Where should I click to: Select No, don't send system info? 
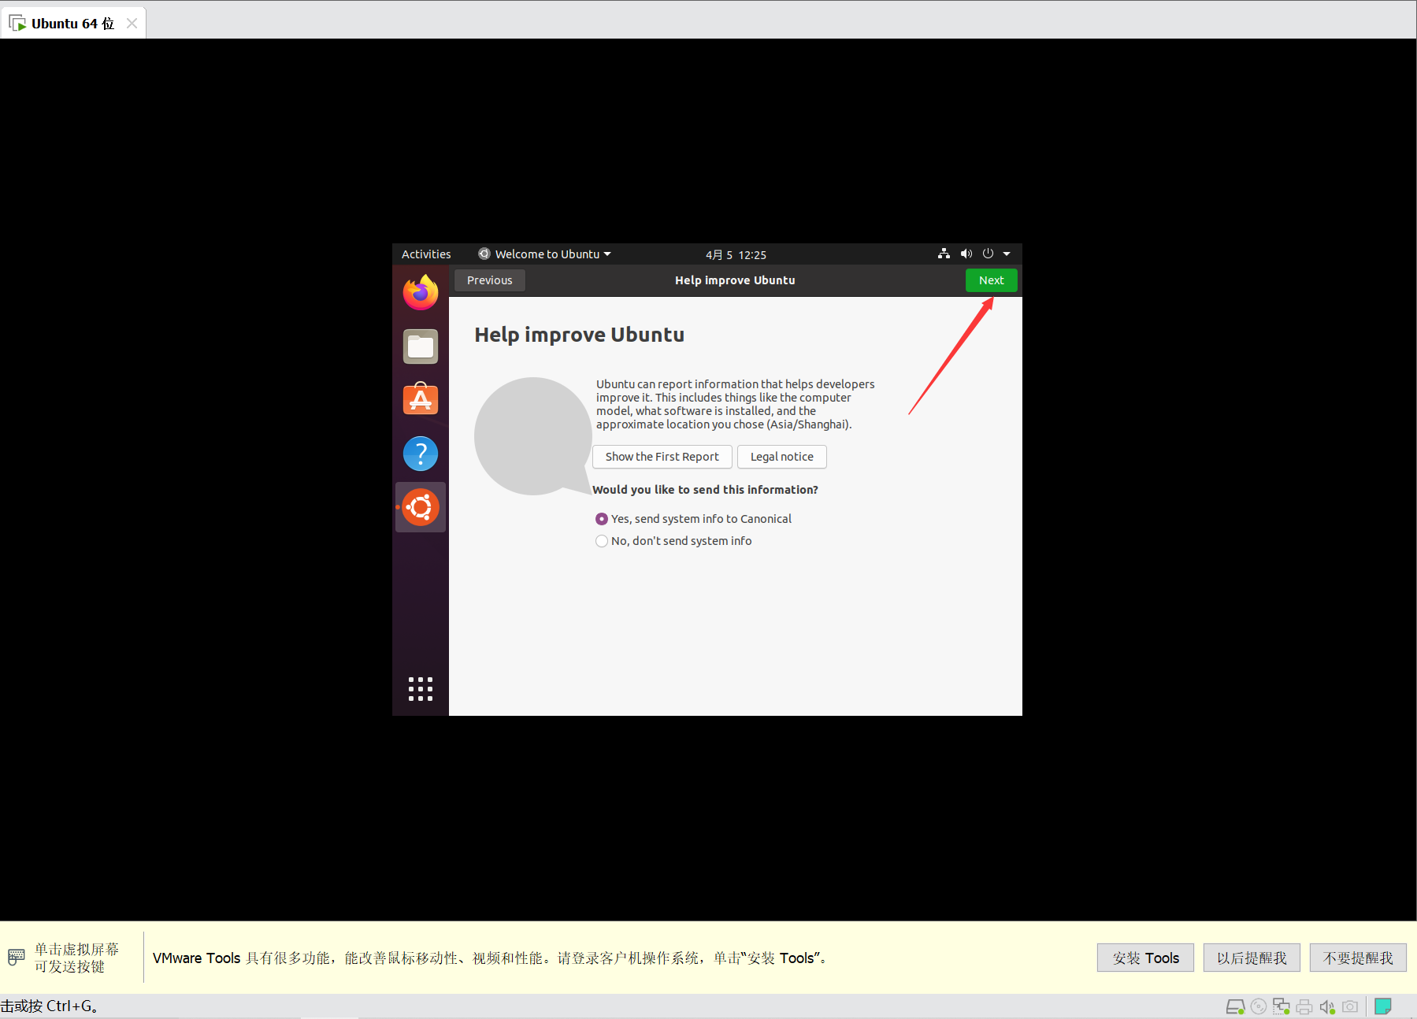(x=673, y=541)
